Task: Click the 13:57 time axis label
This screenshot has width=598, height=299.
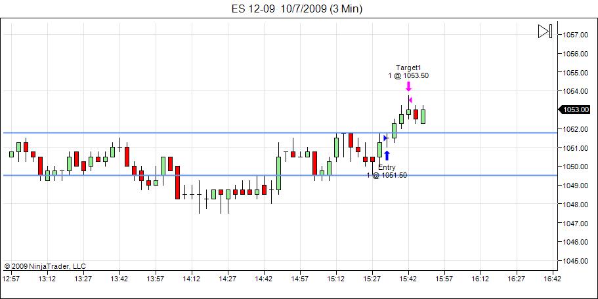Action: point(155,279)
